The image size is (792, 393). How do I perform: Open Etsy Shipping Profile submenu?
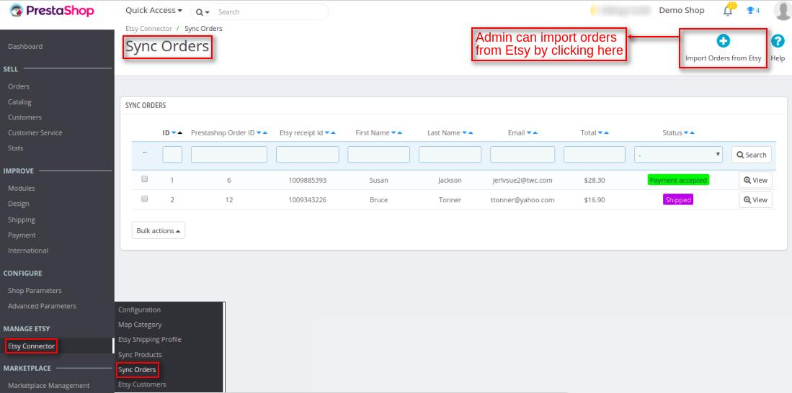(149, 340)
